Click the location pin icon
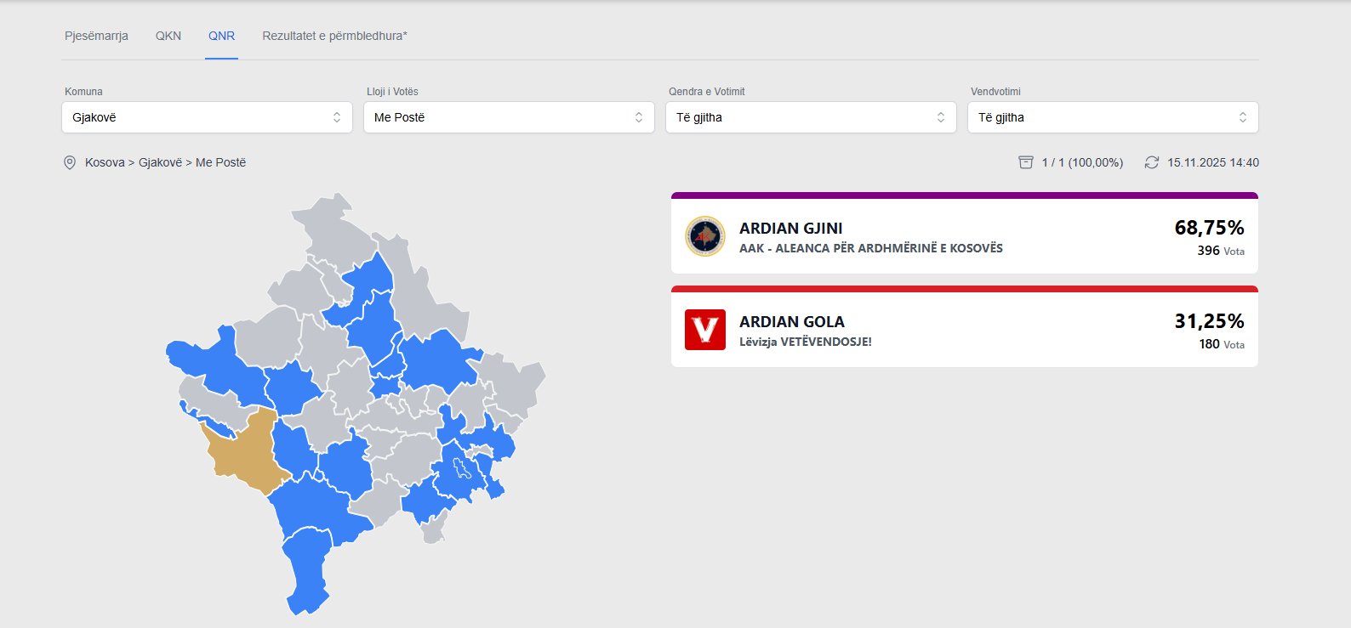Viewport: 1351px width, 628px height. click(x=70, y=162)
